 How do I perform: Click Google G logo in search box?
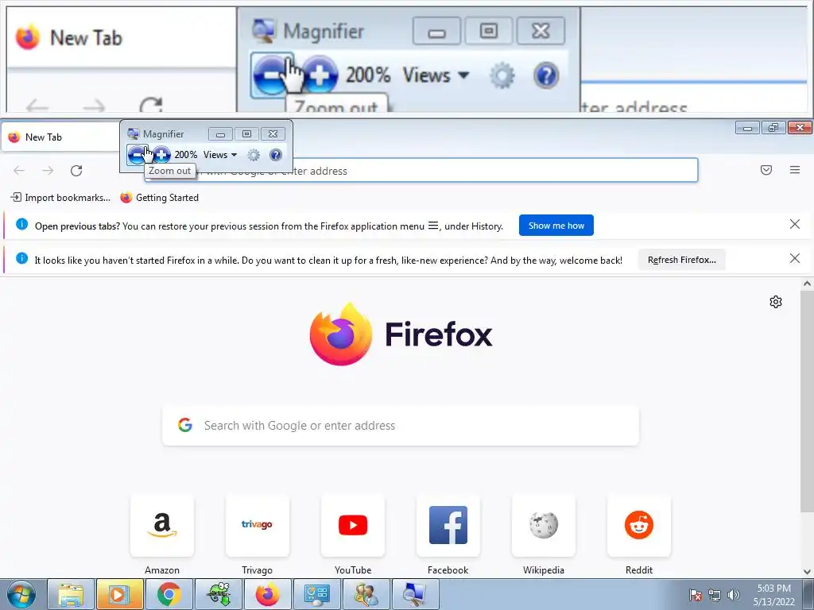point(185,426)
